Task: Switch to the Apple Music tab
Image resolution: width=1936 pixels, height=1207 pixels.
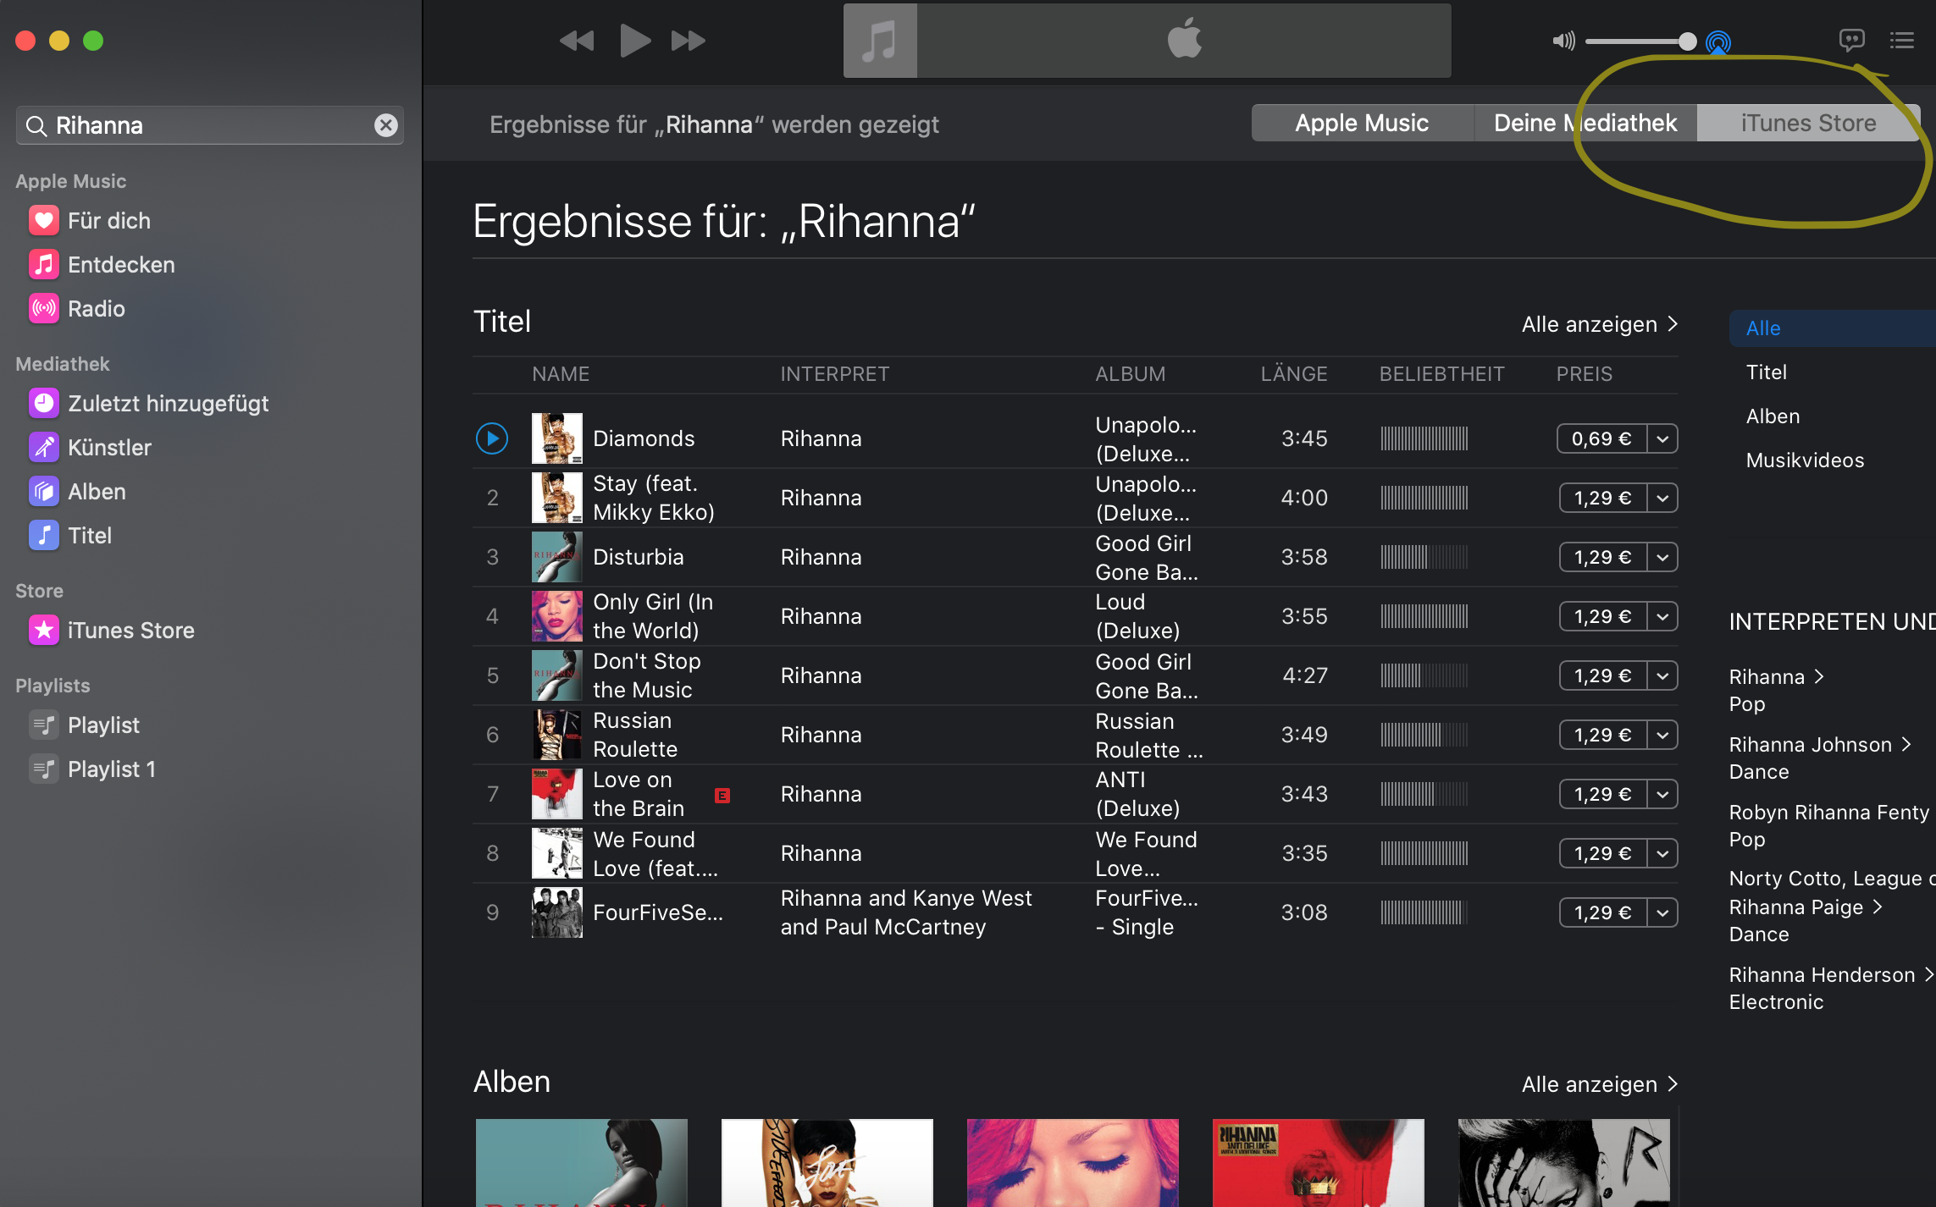Action: tap(1362, 124)
